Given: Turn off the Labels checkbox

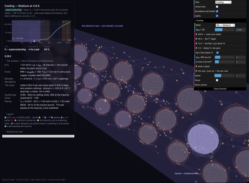Looking at the screenshot, I should [217, 16].
